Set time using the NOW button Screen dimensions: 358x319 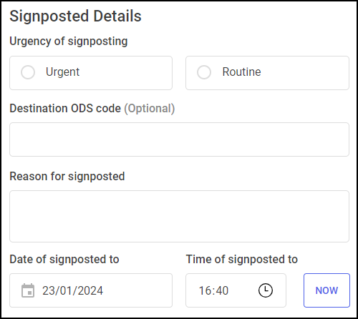point(326,290)
